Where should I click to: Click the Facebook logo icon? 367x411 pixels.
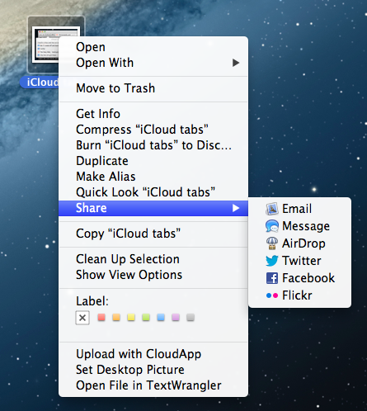272,278
